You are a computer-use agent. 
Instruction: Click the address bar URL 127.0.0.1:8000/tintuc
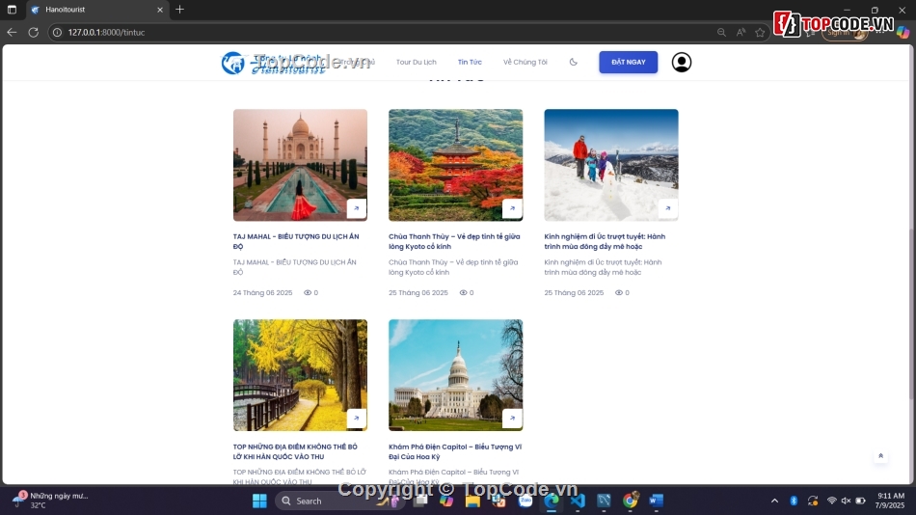click(106, 32)
